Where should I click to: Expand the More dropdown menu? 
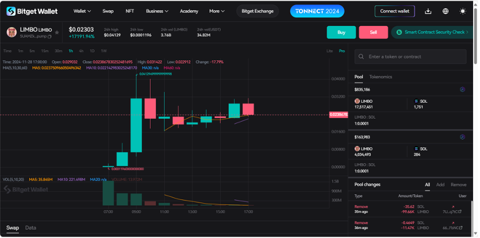pyautogui.click(x=217, y=11)
